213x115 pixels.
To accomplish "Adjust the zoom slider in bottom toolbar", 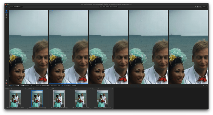I will 25,86.
